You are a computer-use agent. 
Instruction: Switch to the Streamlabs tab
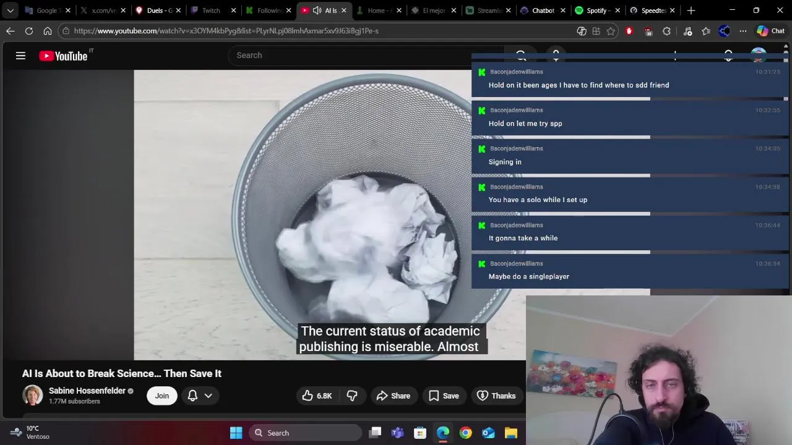pos(486,11)
